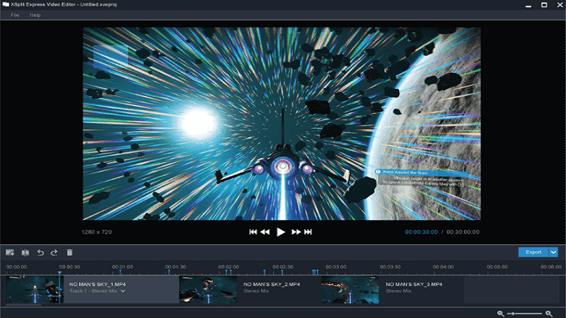
Task: Expand the Track 1 Stereo Mix dropdown
Action: [123, 290]
